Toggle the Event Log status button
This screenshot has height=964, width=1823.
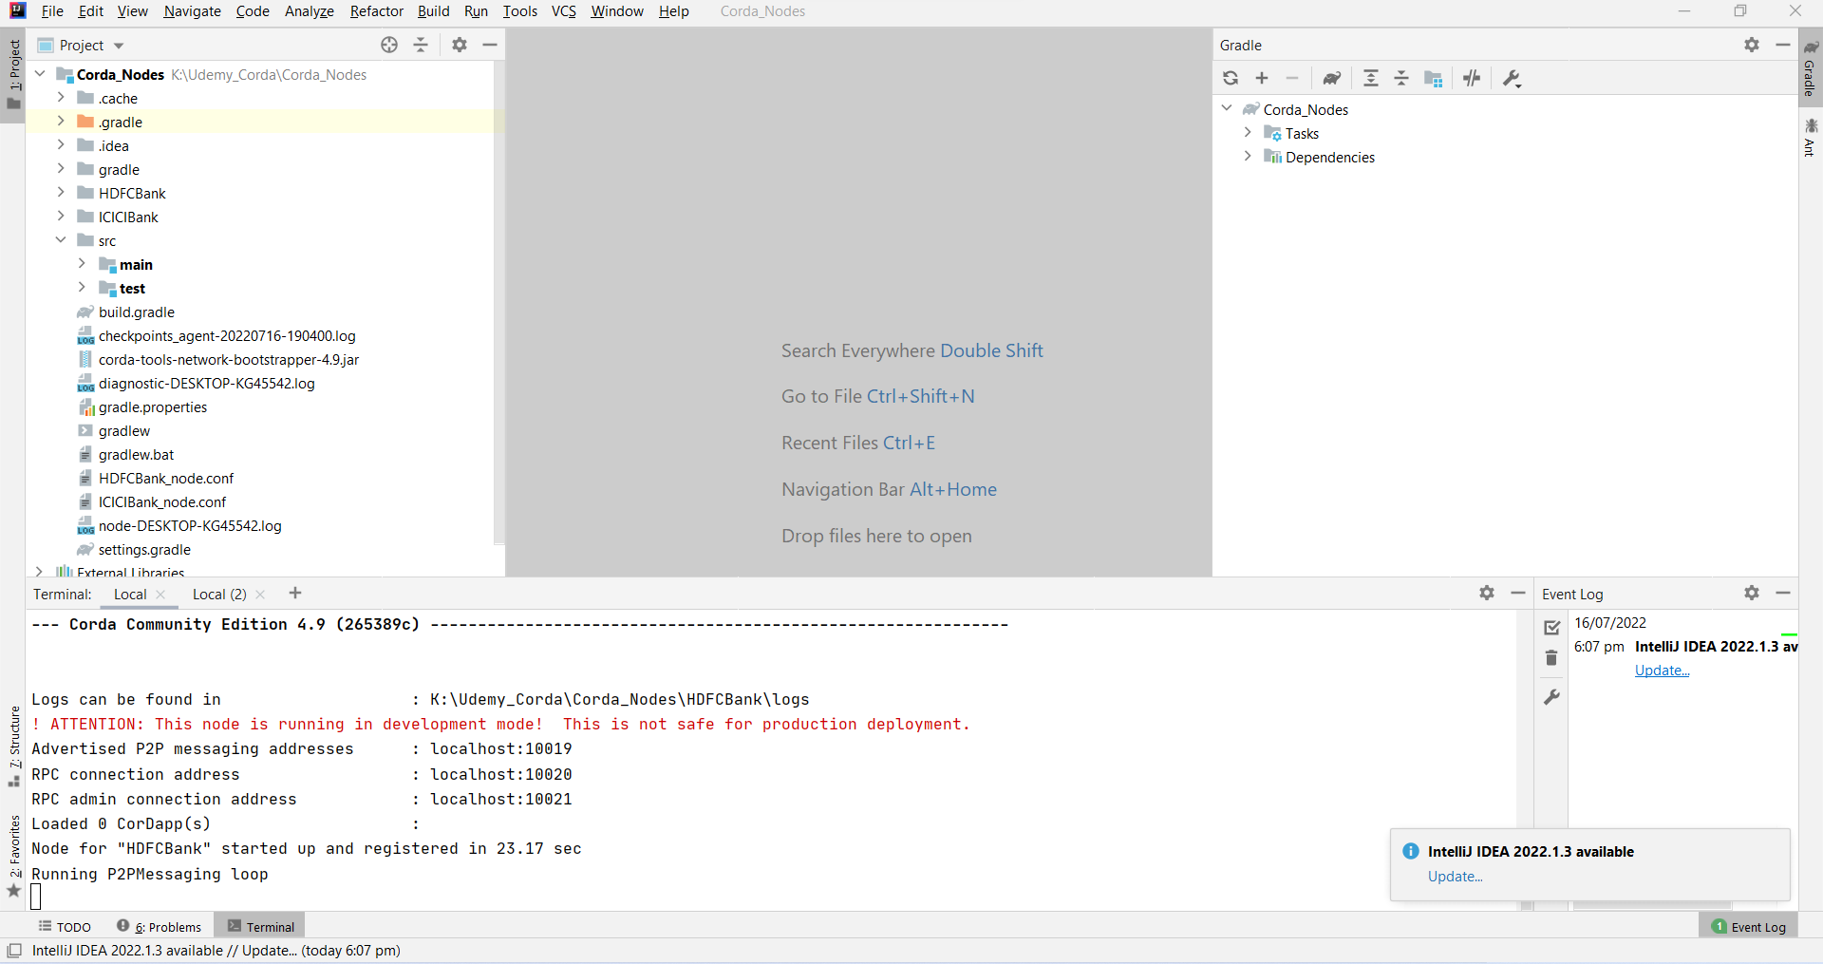[x=1748, y=927]
